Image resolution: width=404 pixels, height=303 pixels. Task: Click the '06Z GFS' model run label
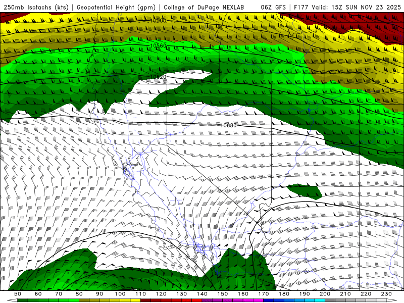click(x=273, y=7)
